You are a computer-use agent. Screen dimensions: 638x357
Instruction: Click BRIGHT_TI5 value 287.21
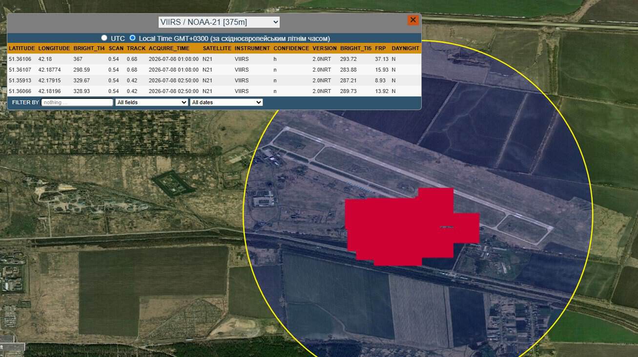pos(349,80)
